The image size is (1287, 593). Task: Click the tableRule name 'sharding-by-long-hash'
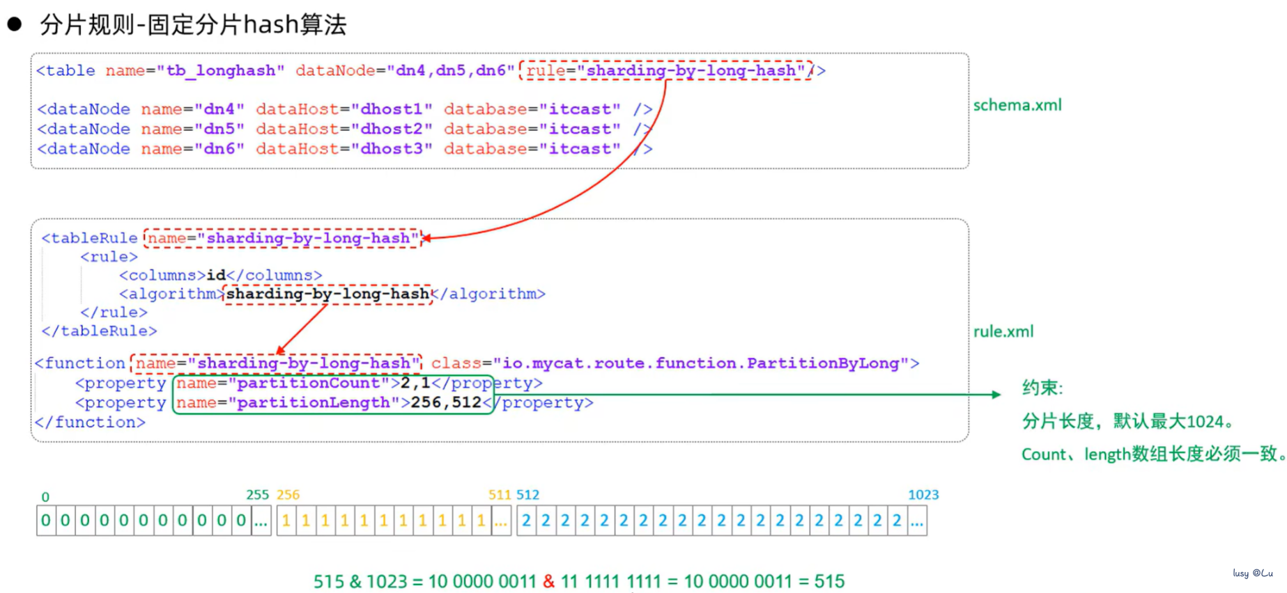283,238
